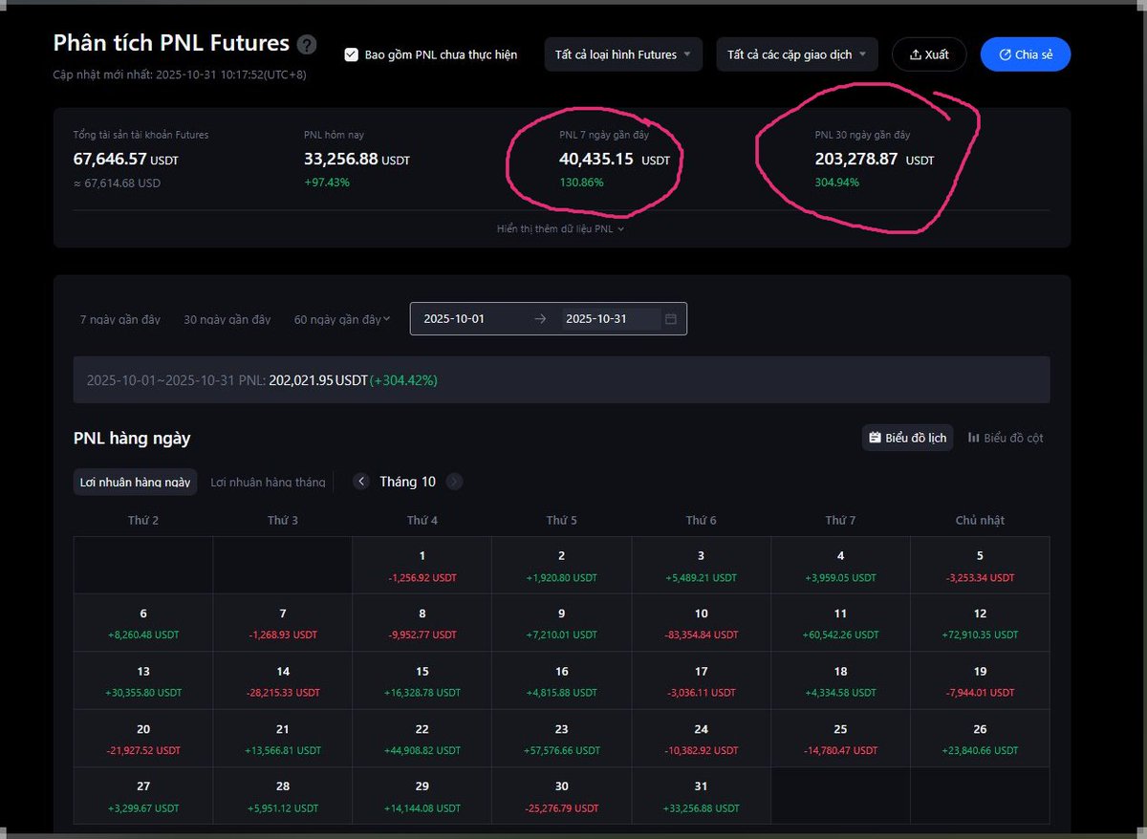Click the help question mark beside Phân tích PNL Futures
The width and height of the screenshot is (1147, 839).
click(307, 45)
